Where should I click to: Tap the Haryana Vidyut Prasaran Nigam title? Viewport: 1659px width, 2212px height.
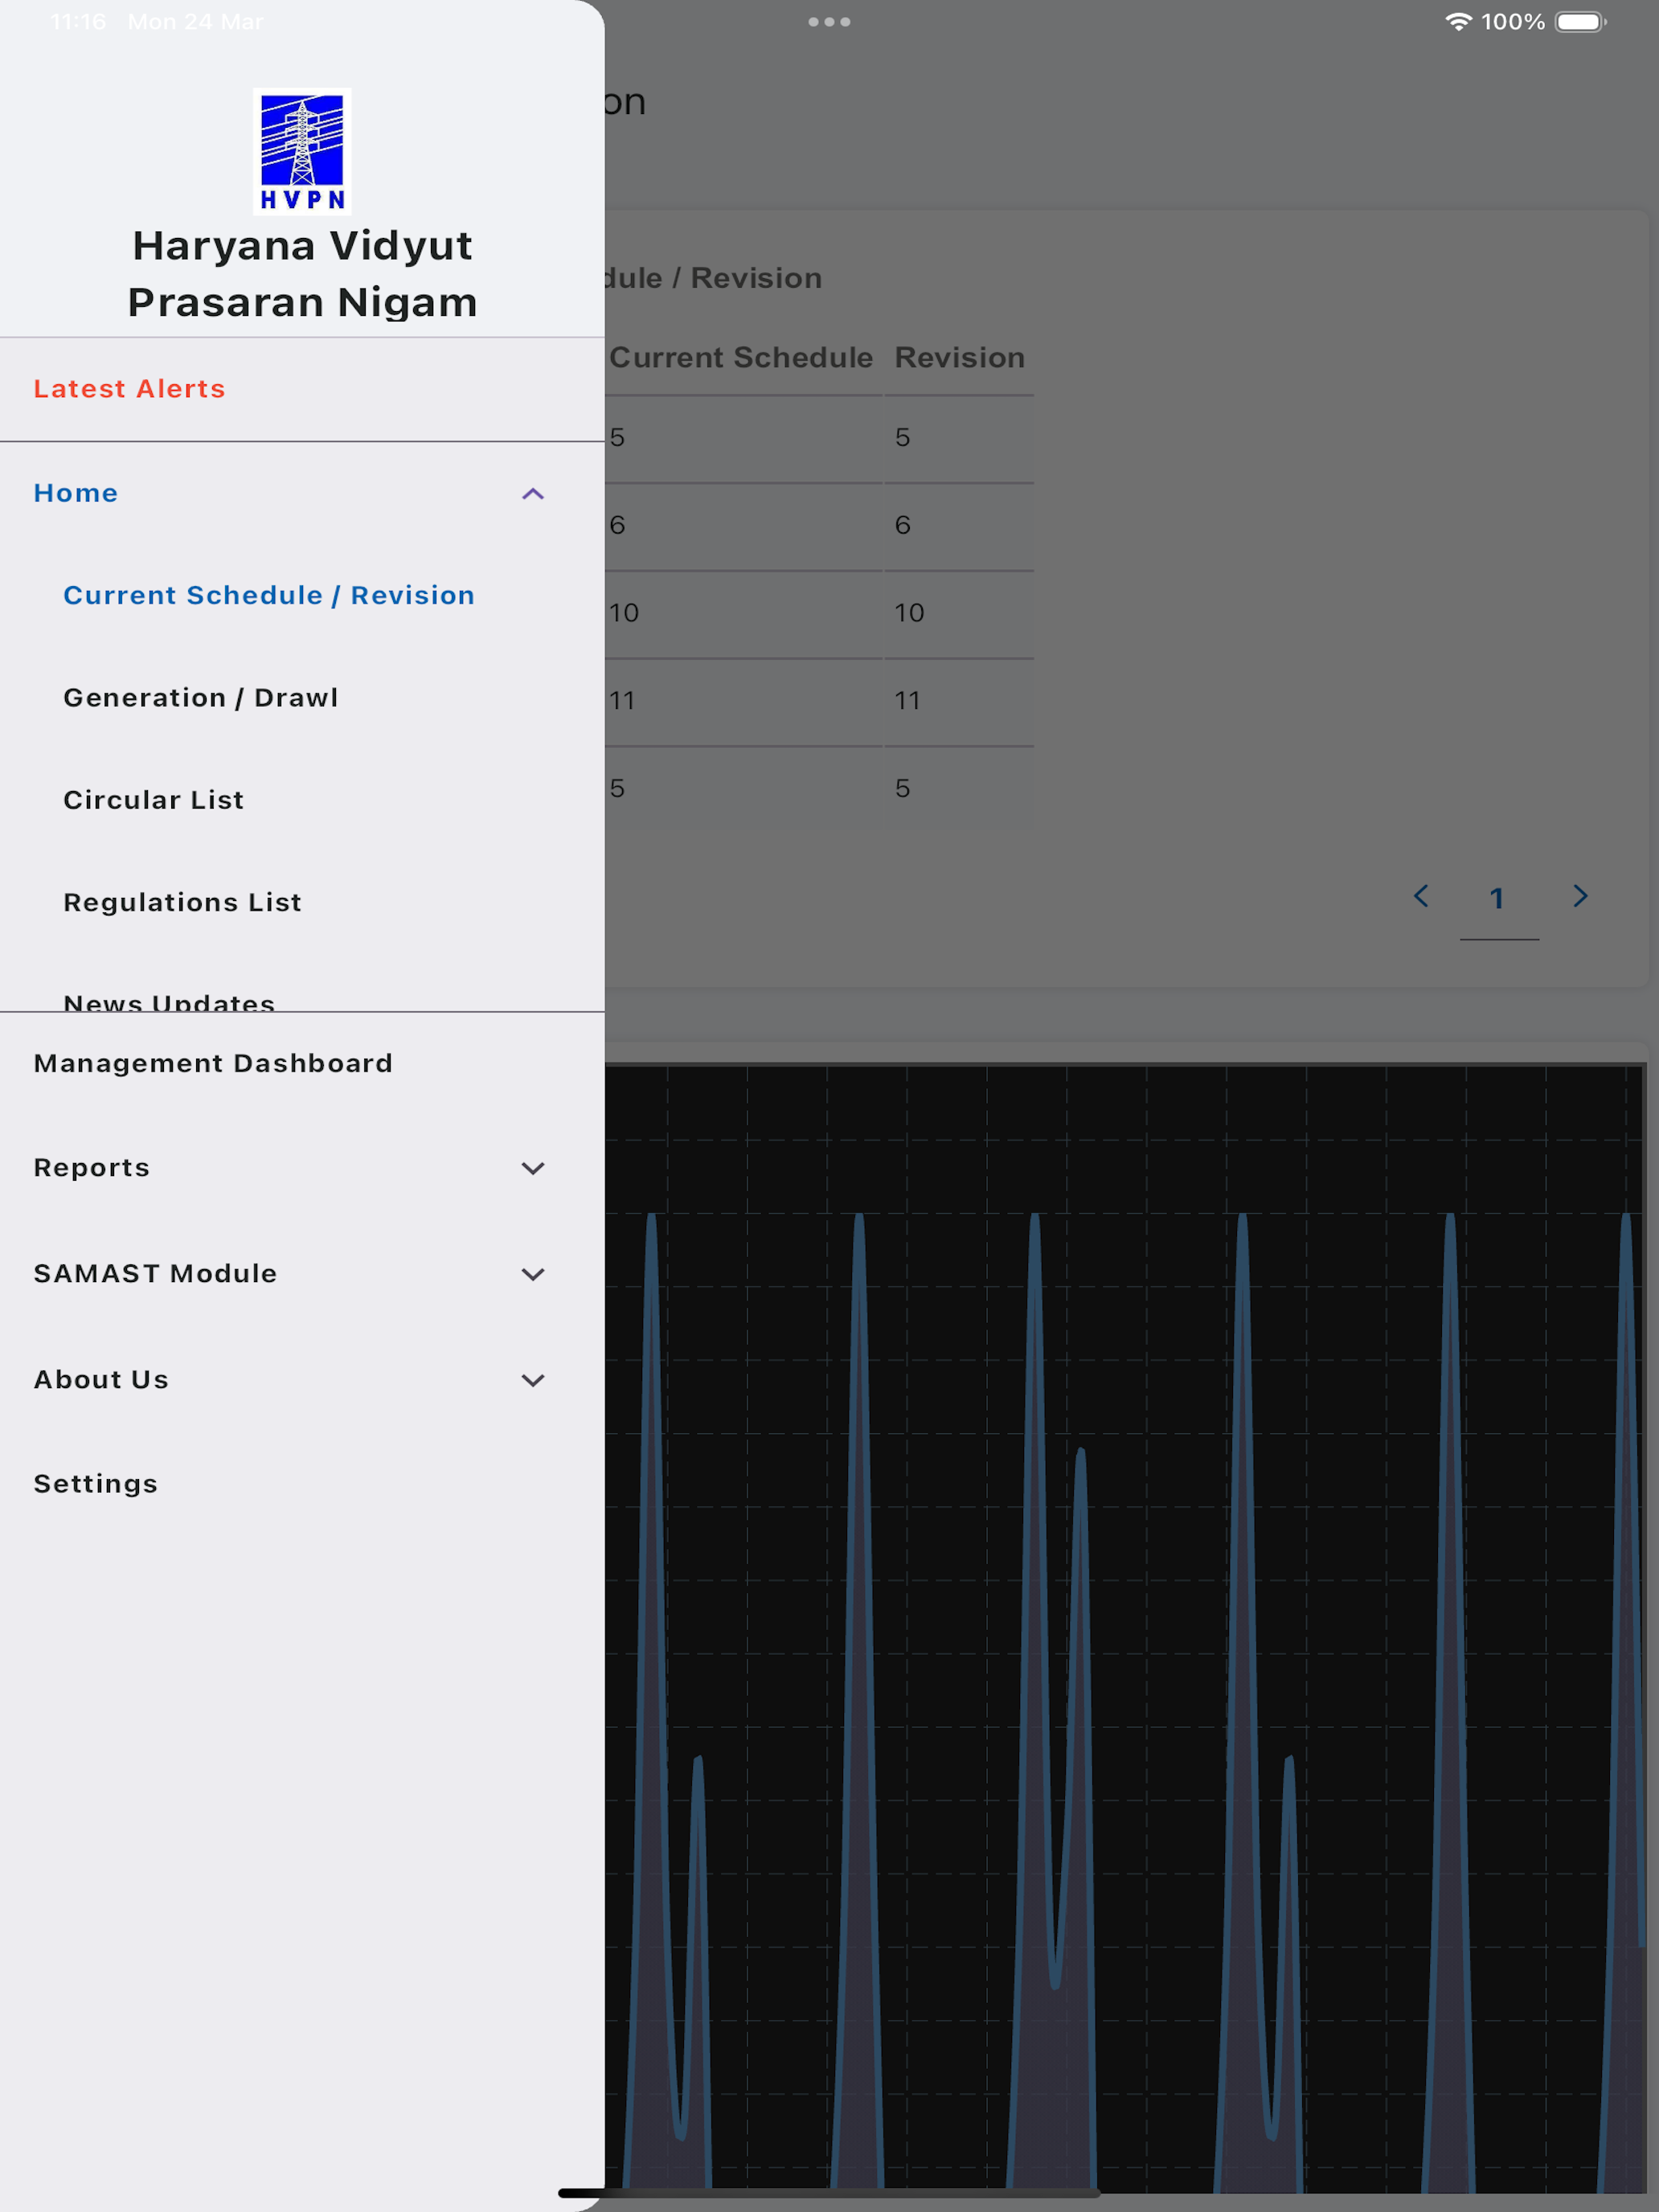pyautogui.click(x=302, y=273)
